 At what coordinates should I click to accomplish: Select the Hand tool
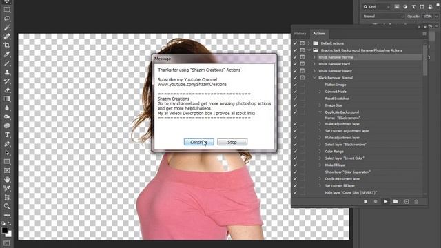coord(7,179)
